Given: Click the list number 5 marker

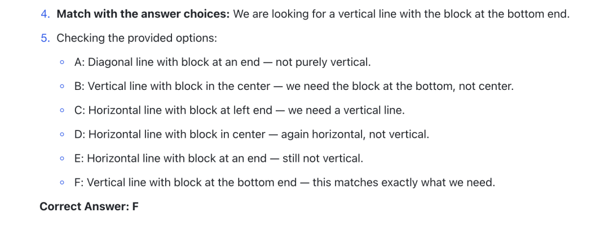Looking at the screenshot, I should point(46,38).
